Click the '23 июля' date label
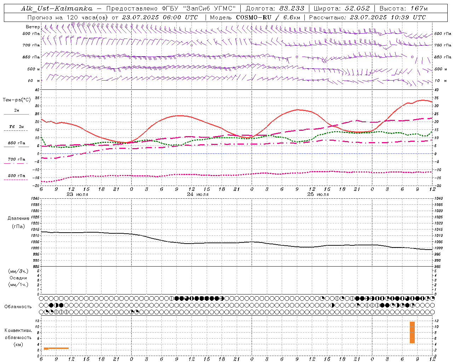Screen dimensions: 453x362 [78, 194]
